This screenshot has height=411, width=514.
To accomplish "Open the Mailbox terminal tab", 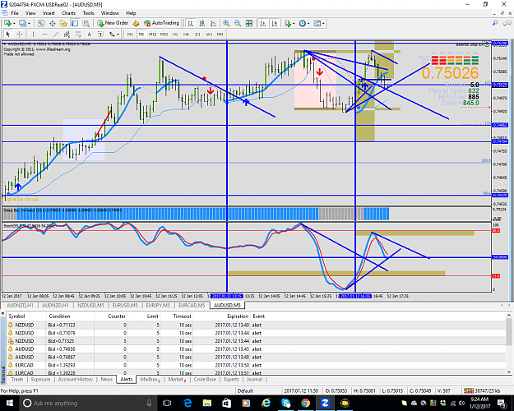I will pyautogui.click(x=149, y=379).
